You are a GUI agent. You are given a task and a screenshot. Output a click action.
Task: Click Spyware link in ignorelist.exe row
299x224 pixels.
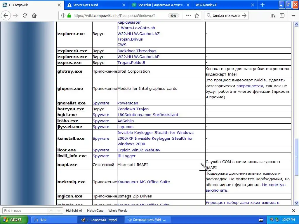point(101,103)
